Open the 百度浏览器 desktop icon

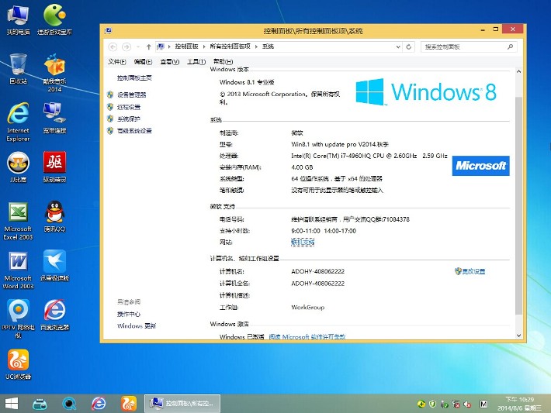(54, 315)
